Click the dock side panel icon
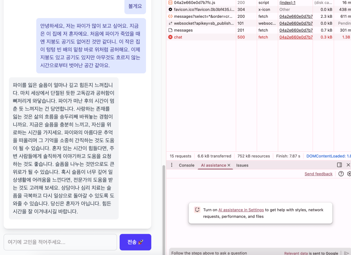This screenshot has height=255, width=351. click(339, 165)
